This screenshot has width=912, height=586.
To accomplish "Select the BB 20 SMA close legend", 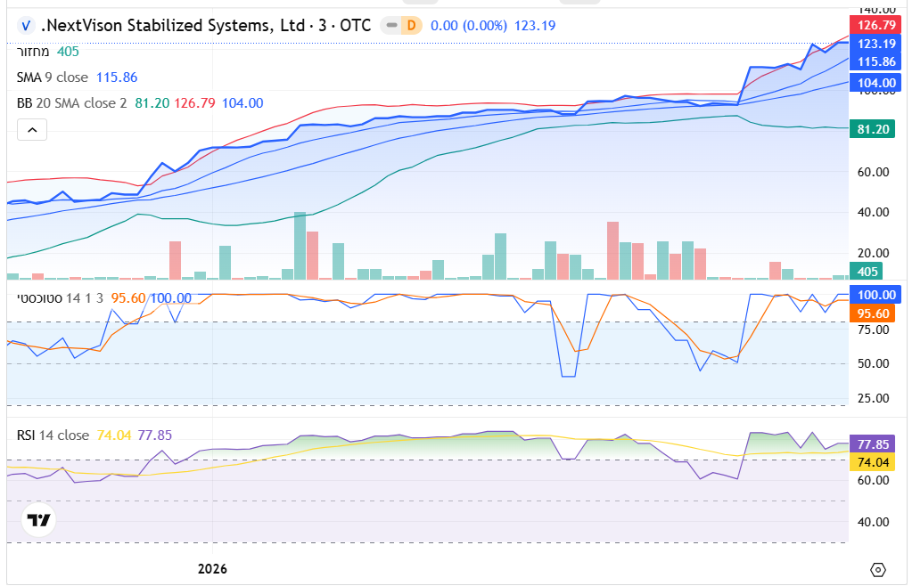I will point(71,103).
